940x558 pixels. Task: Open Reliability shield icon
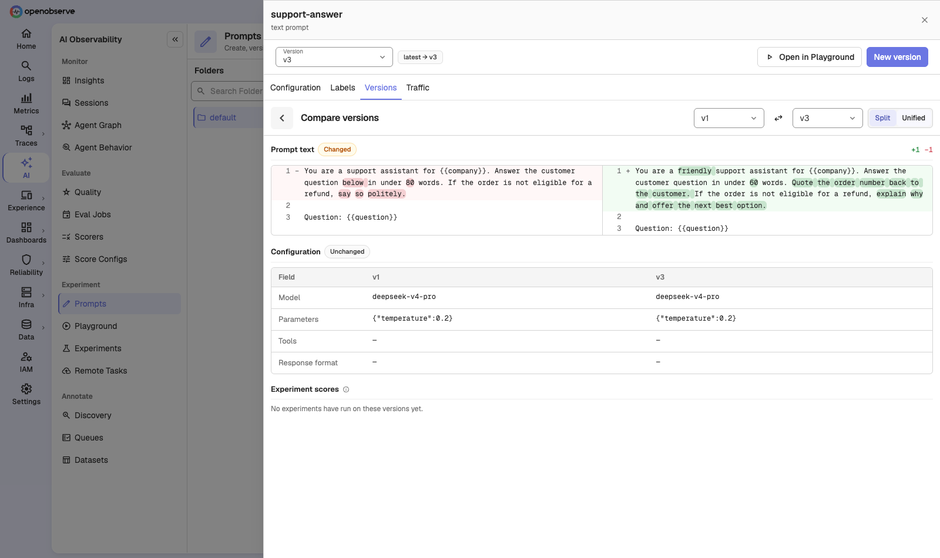26,260
